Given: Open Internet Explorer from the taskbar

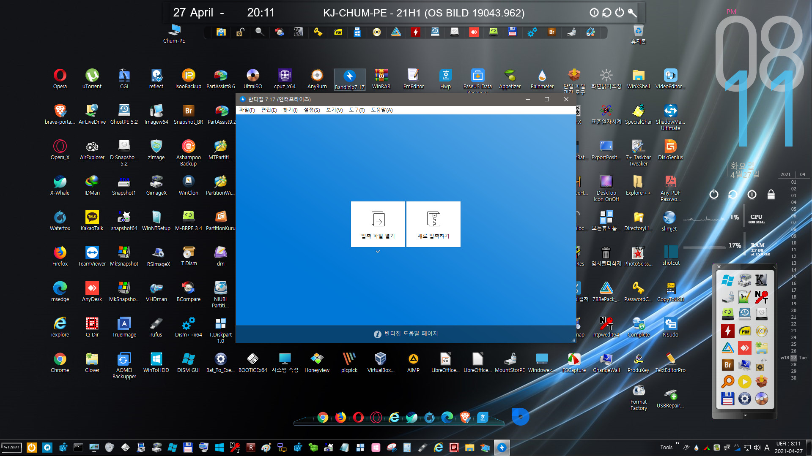Looking at the screenshot, I should [x=438, y=448].
